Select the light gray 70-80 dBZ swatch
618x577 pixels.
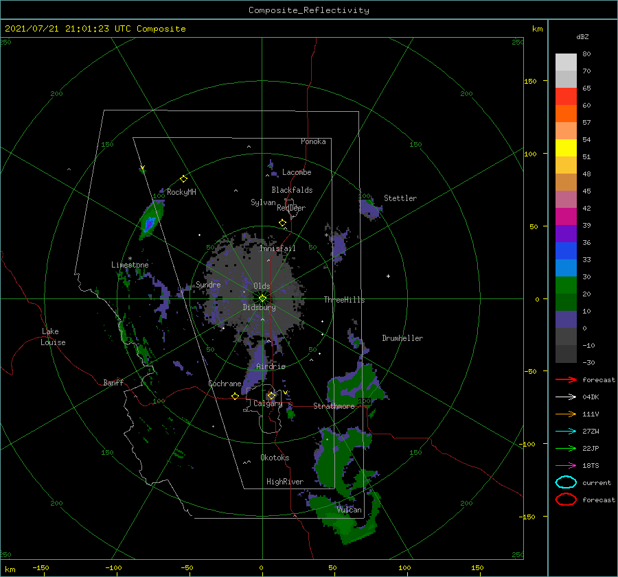566,62
